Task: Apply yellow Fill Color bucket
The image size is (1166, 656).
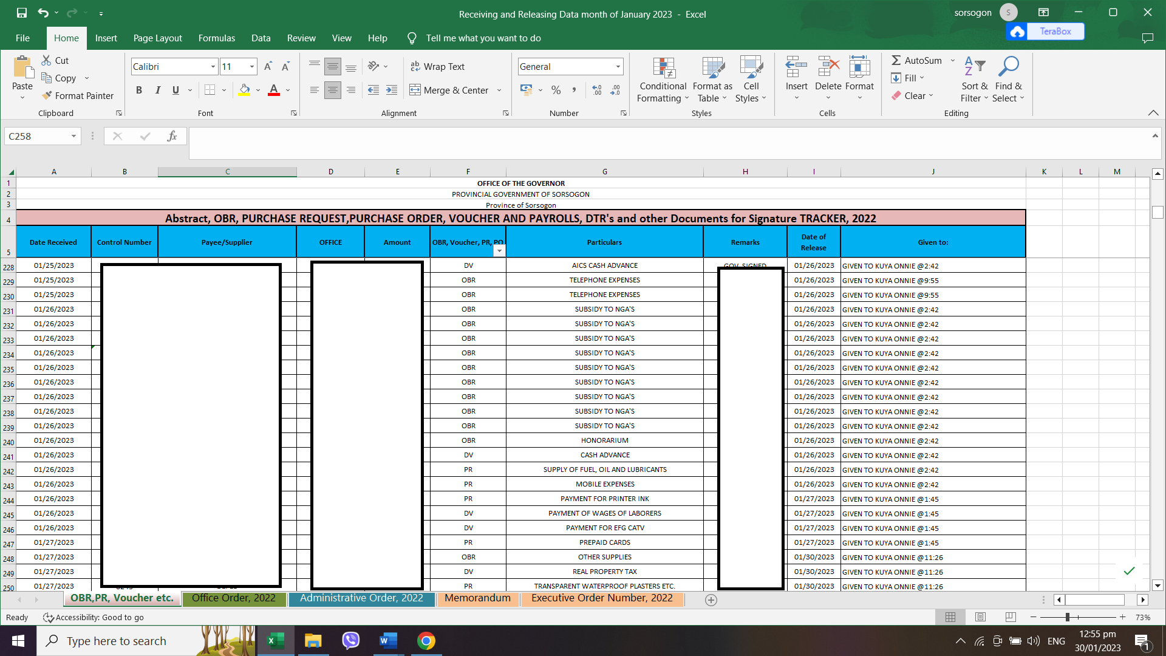Action: pos(244,90)
